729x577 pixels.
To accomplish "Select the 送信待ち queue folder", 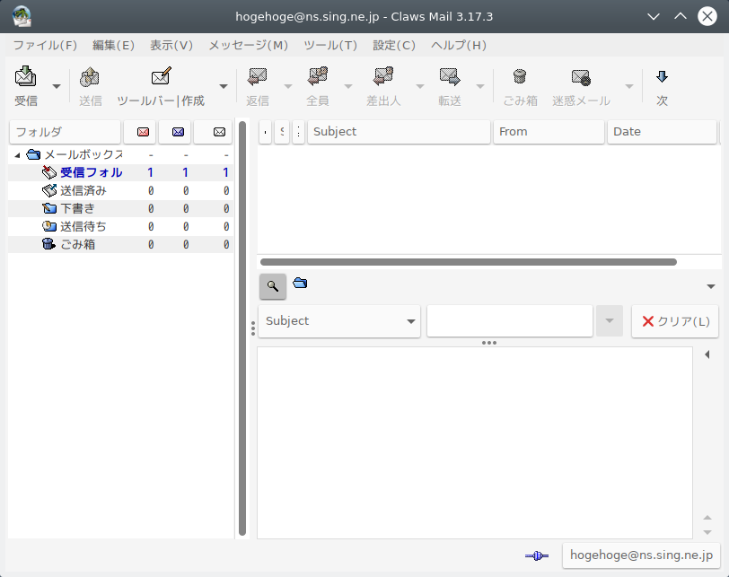I will [x=83, y=226].
